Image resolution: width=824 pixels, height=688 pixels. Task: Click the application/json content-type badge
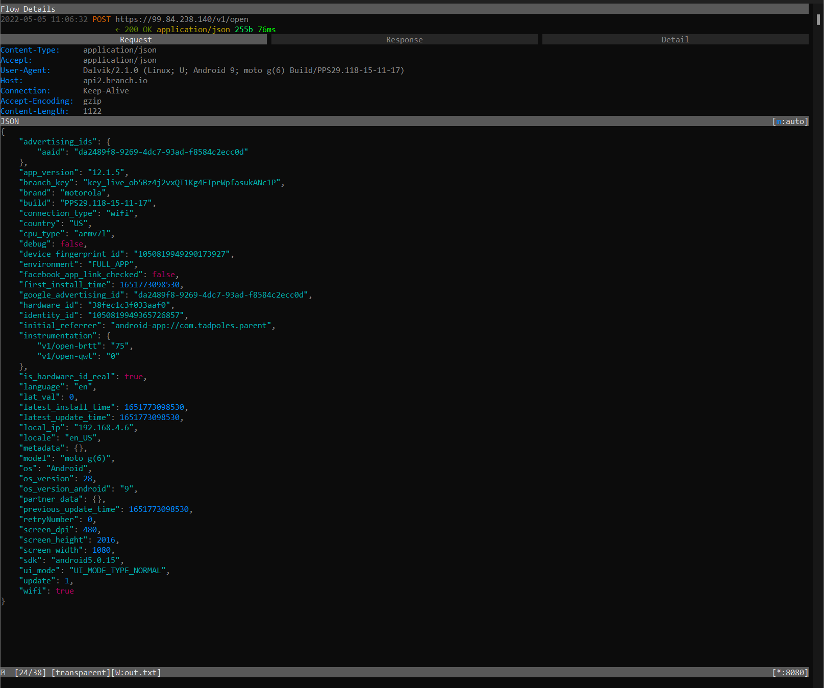click(193, 30)
